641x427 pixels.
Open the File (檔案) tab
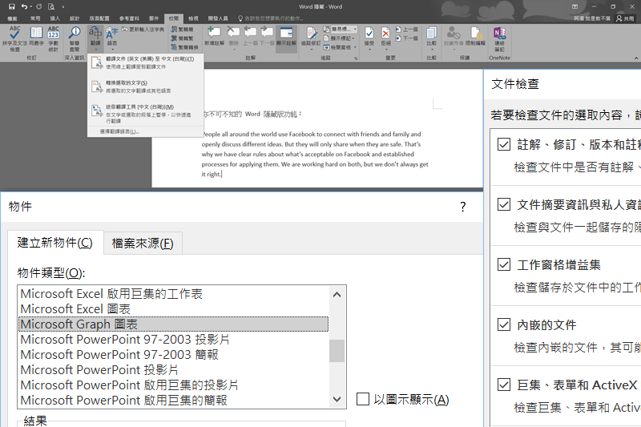pos(12,18)
